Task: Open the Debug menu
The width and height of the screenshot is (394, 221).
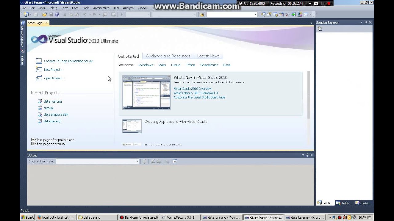Action: (53, 8)
